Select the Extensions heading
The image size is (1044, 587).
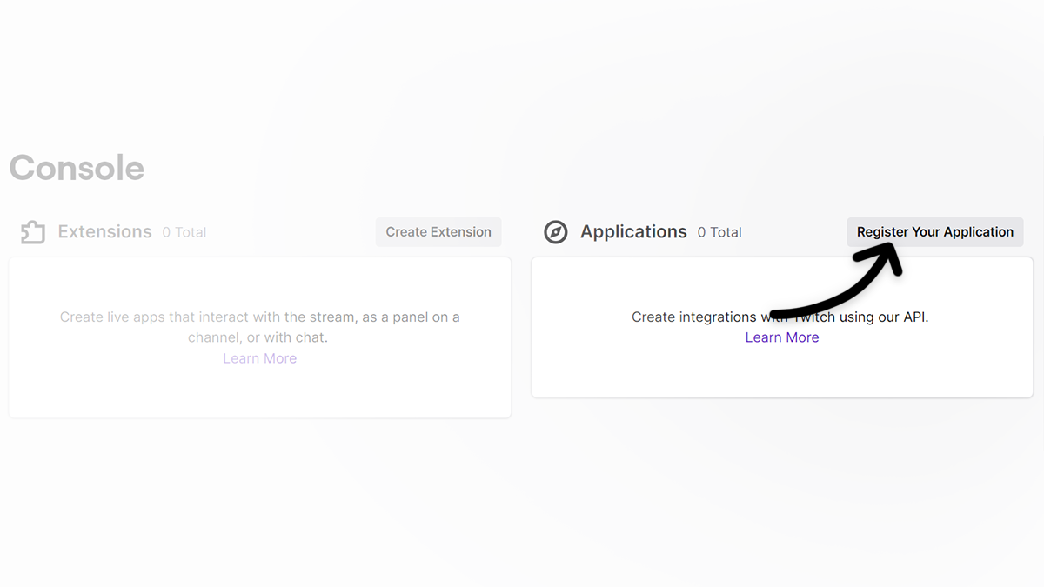(x=105, y=232)
